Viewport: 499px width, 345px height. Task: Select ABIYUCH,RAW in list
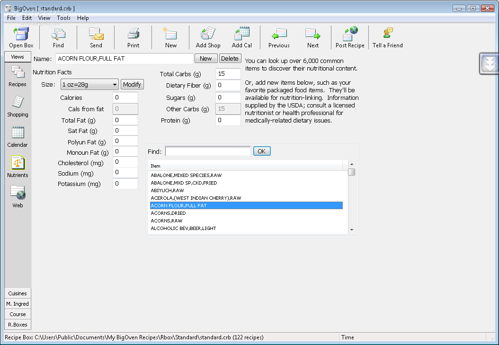coord(246,190)
